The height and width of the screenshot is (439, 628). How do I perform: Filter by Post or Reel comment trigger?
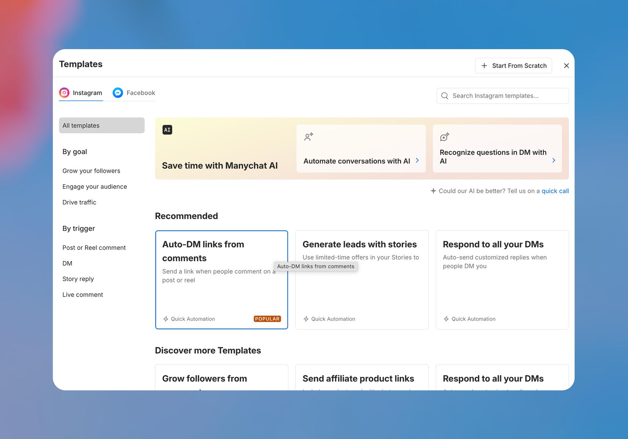94,247
